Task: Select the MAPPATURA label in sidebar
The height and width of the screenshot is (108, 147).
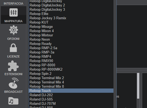Action: [x=13, y=21]
